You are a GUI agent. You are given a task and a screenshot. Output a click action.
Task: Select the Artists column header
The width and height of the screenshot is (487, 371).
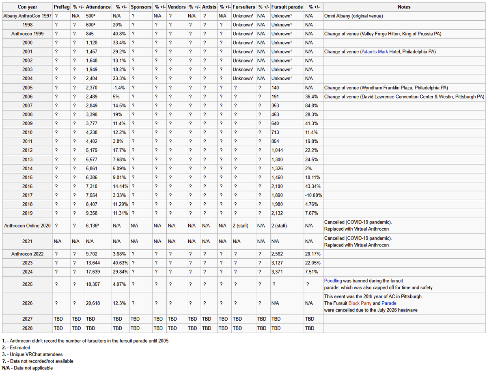[209, 7]
